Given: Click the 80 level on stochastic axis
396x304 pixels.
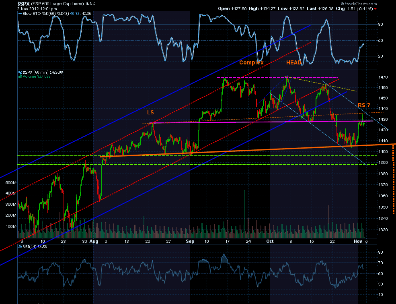Looking at the screenshot, I should [x=380, y=25].
